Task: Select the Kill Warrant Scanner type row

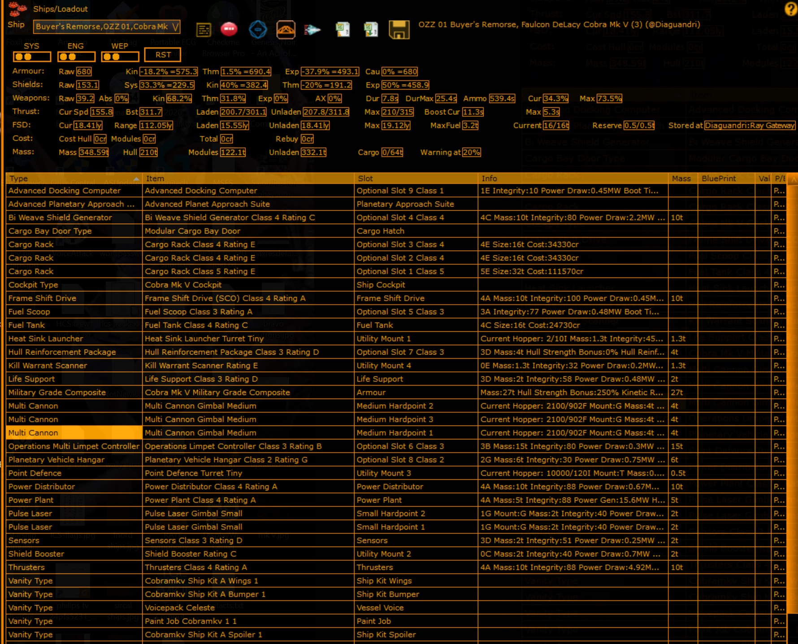Action: tap(74, 366)
